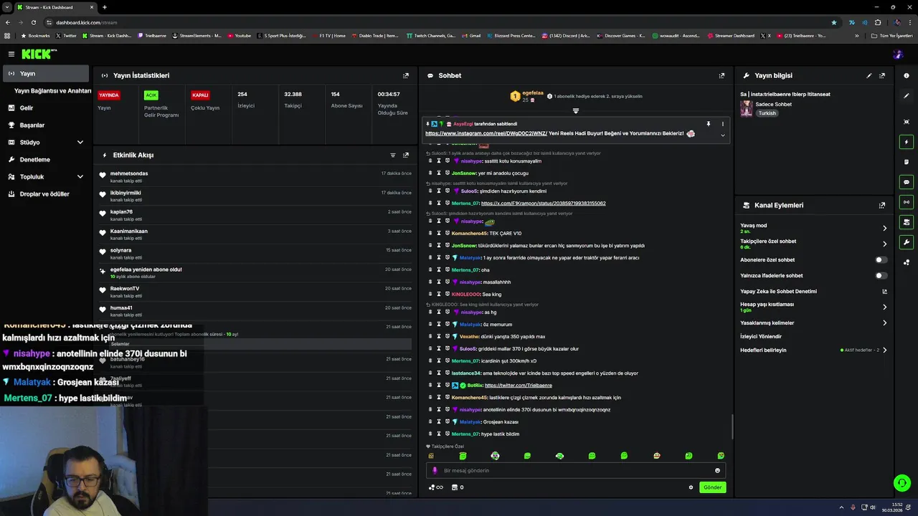Click username Vexathe in chat

(469, 337)
